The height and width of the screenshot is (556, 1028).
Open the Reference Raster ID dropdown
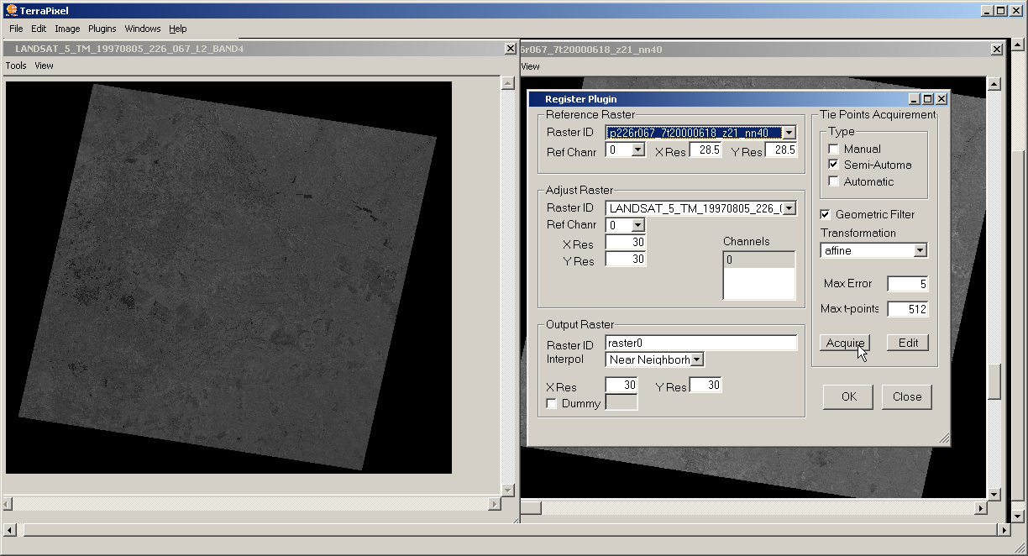[788, 133]
